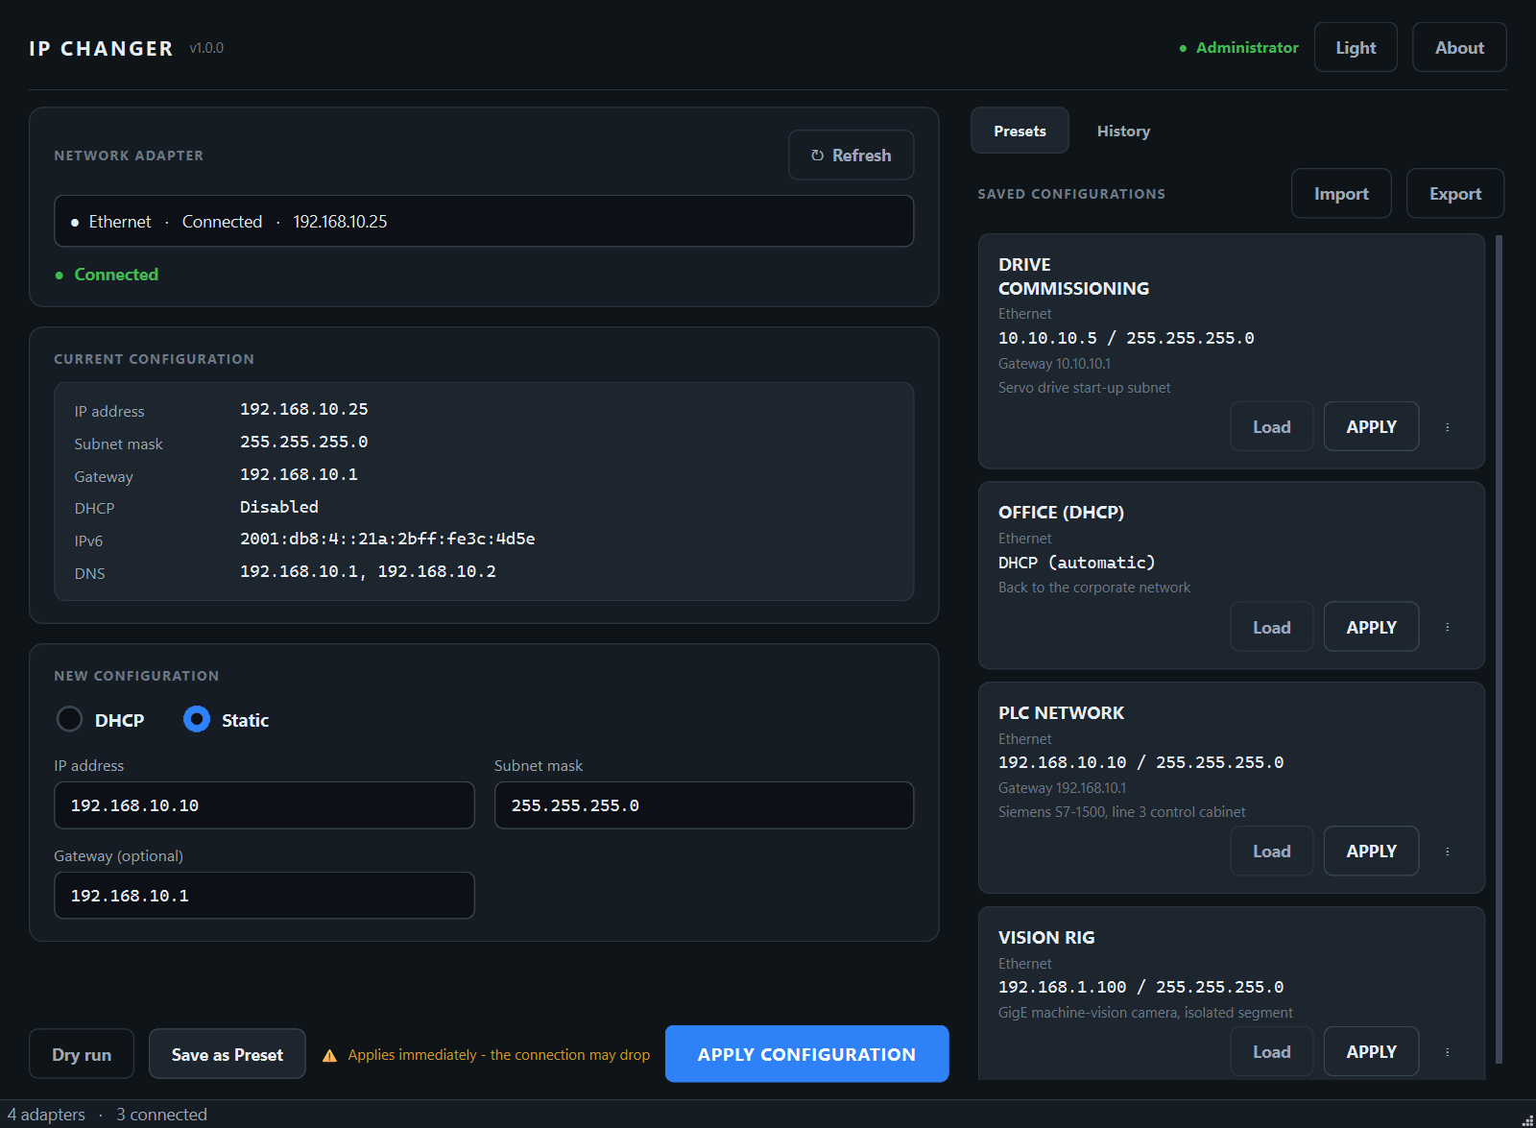Load the Office (DHCP) preset

[x=1272, y=627]
